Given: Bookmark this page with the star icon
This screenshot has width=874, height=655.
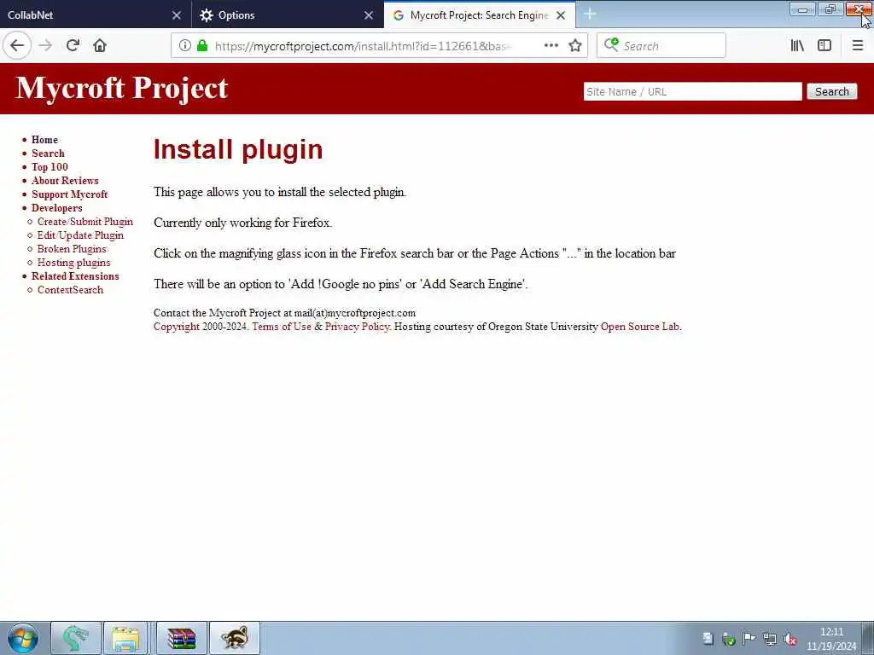Looking at the screenshot, I should [575, 46].
